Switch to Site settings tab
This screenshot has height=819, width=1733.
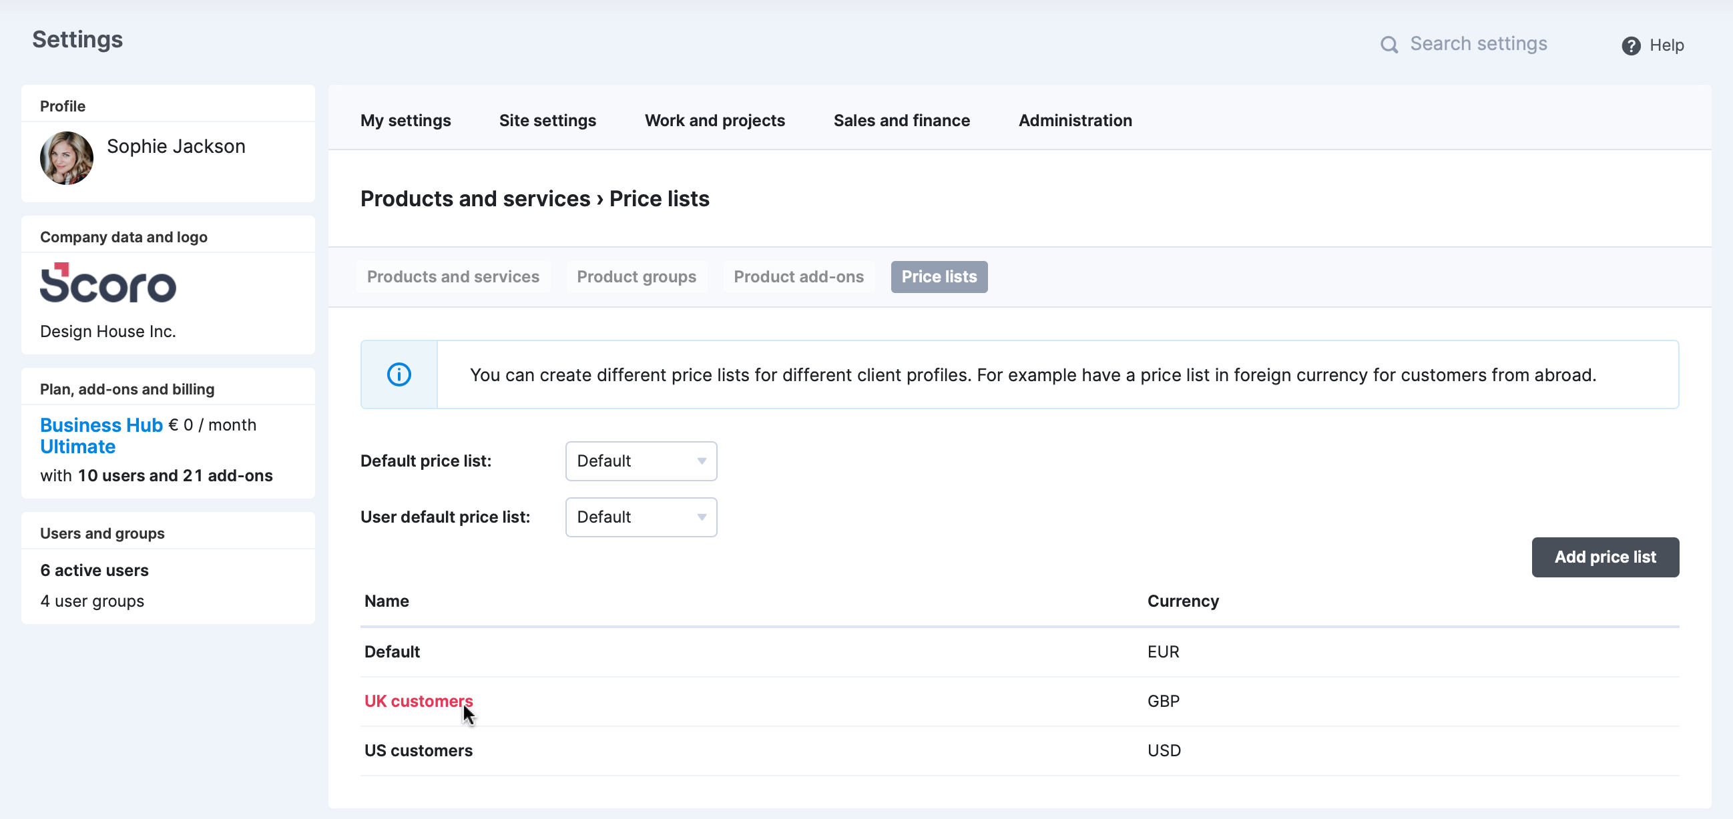pyautogui.click(x=547, y=120)
